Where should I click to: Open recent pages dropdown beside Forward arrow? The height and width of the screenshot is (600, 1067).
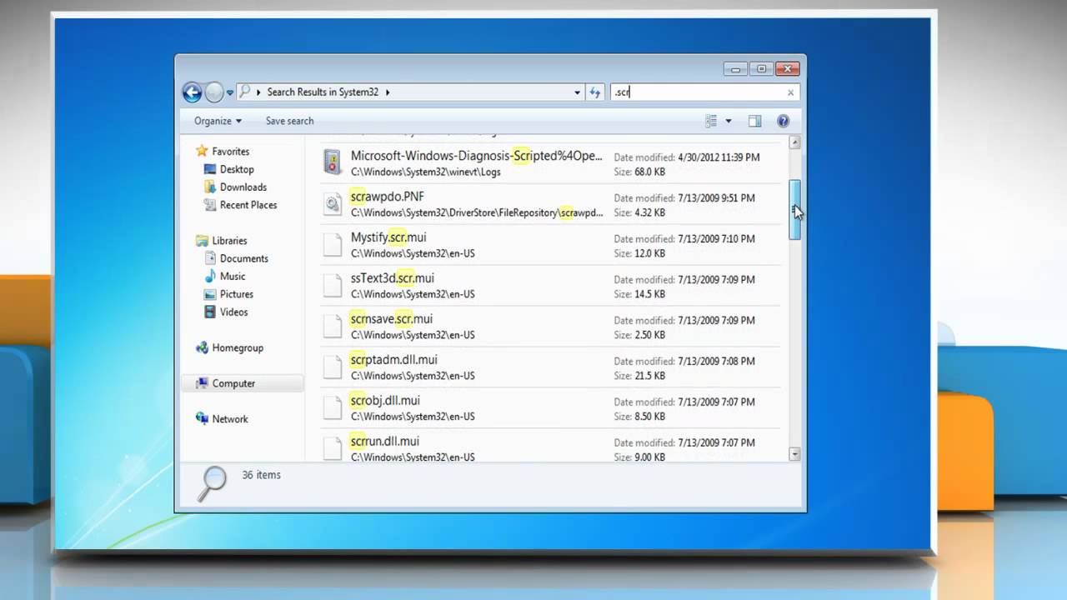pyautogui.click(x=230, y=92)
